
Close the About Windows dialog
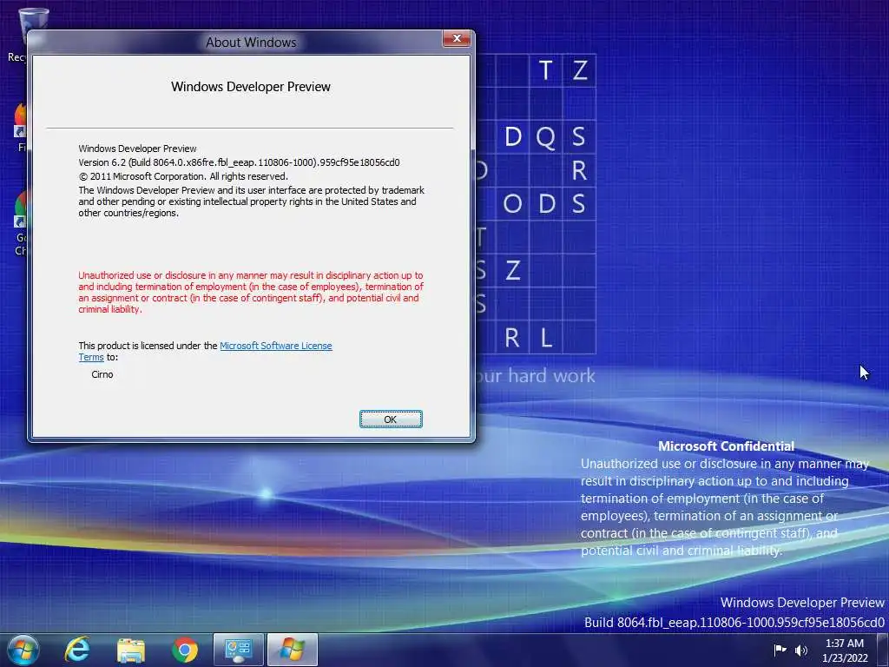tap(457, 38)
